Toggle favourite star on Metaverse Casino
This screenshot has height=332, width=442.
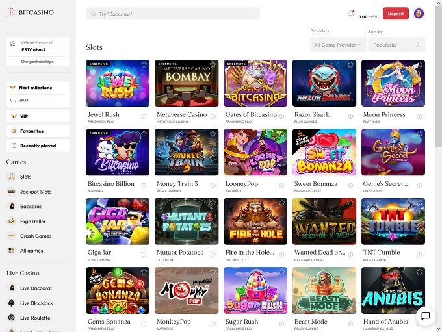(213, 65)
